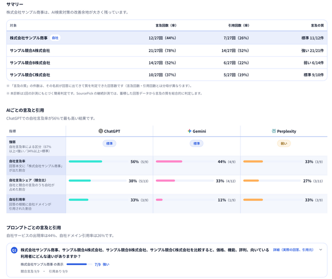Click the 5/27回（19%） cell

point(236,75)
